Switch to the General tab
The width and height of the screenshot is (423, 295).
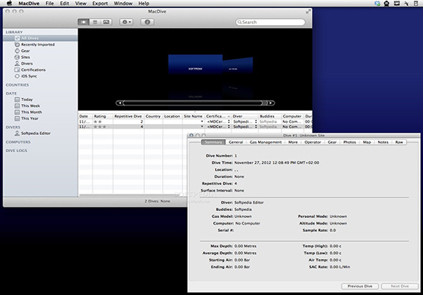[x=236, y=142]
